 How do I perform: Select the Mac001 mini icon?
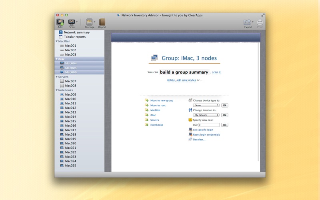point(62,46)
